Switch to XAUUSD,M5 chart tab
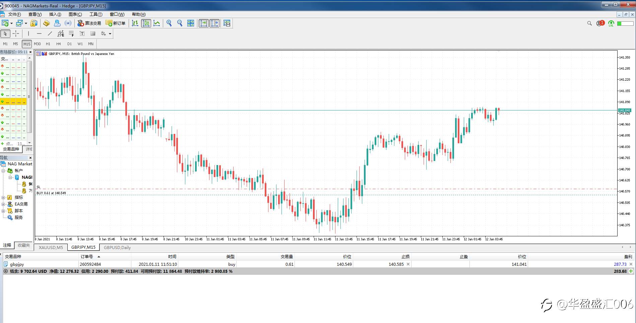Image resolution: width=636 pixels, height=323 pixels. point(51,248)
